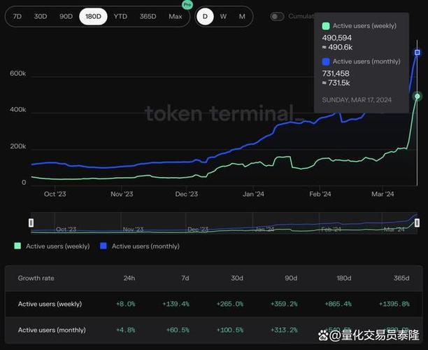Click the 600k y-axis label
The height and width of the screenshot is (350, 428).
coord(17,73)
